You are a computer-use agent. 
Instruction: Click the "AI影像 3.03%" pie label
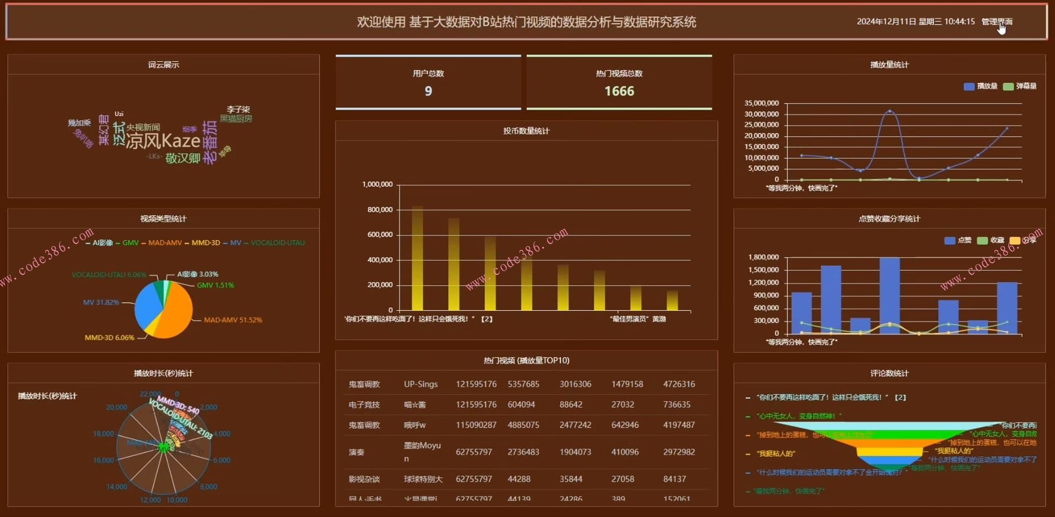click(198, 274)
